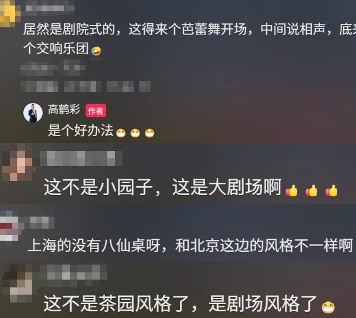Viewport: 356px width, 318px height.
Task: Click blurred username above 这不是小园子 comment
Action: tap(81, 158)
